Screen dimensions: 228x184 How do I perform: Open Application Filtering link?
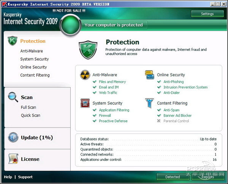pos(114,110)
